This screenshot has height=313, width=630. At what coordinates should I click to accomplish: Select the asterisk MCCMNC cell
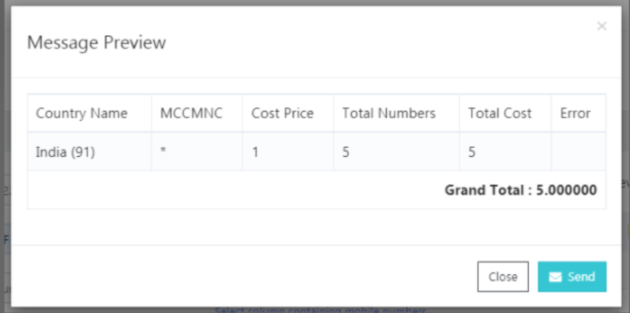click(163, 152)
